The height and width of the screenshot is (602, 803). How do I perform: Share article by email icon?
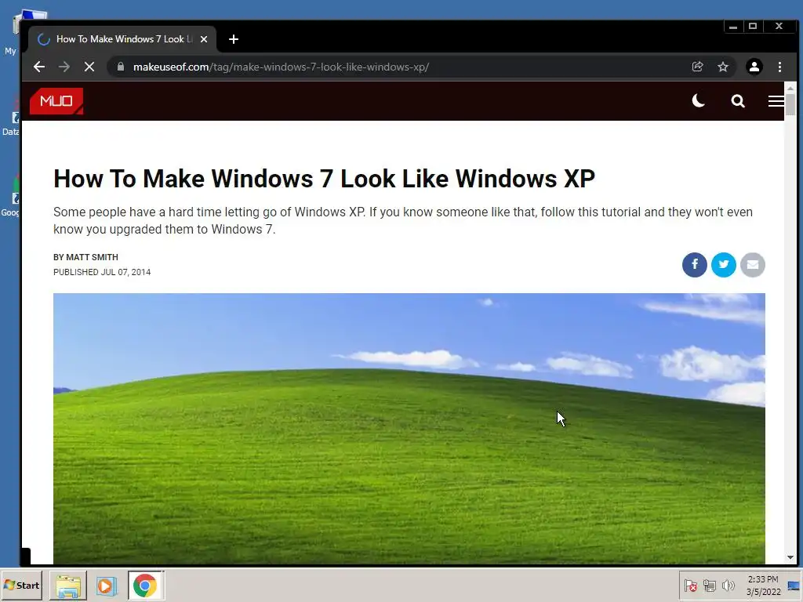click(753, 265)
